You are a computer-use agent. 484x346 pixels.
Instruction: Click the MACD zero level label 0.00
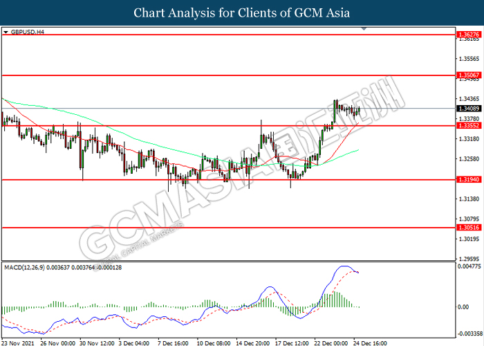463,307
